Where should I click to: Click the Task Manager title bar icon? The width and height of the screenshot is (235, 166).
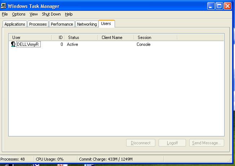(x=4, y=6)
